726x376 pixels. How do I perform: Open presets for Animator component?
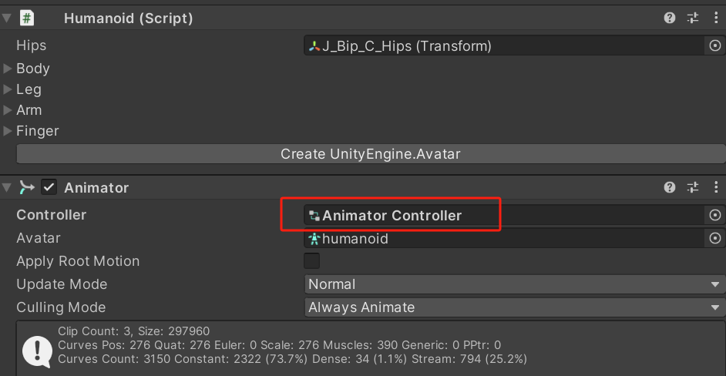tap(693, 187)
